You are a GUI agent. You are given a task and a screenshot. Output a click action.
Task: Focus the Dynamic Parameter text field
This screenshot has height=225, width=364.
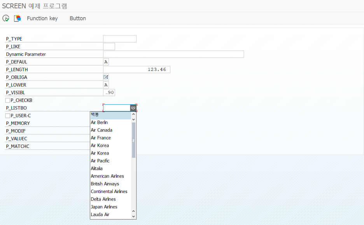point(173,54)
